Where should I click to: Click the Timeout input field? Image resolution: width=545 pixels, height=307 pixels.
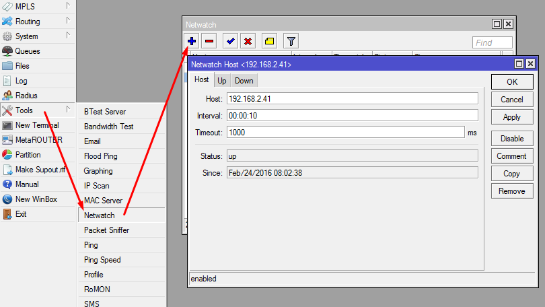click(x=345, y=133)
